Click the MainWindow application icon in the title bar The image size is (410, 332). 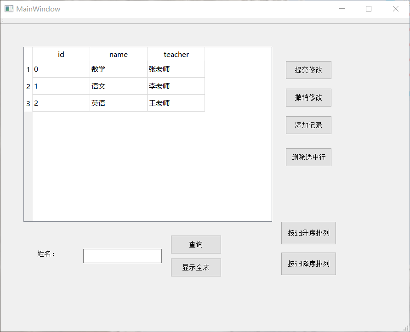[8, 8]
